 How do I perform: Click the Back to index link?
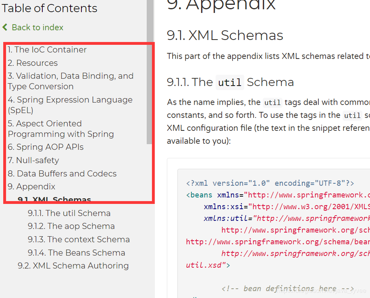tap(37, 27)
